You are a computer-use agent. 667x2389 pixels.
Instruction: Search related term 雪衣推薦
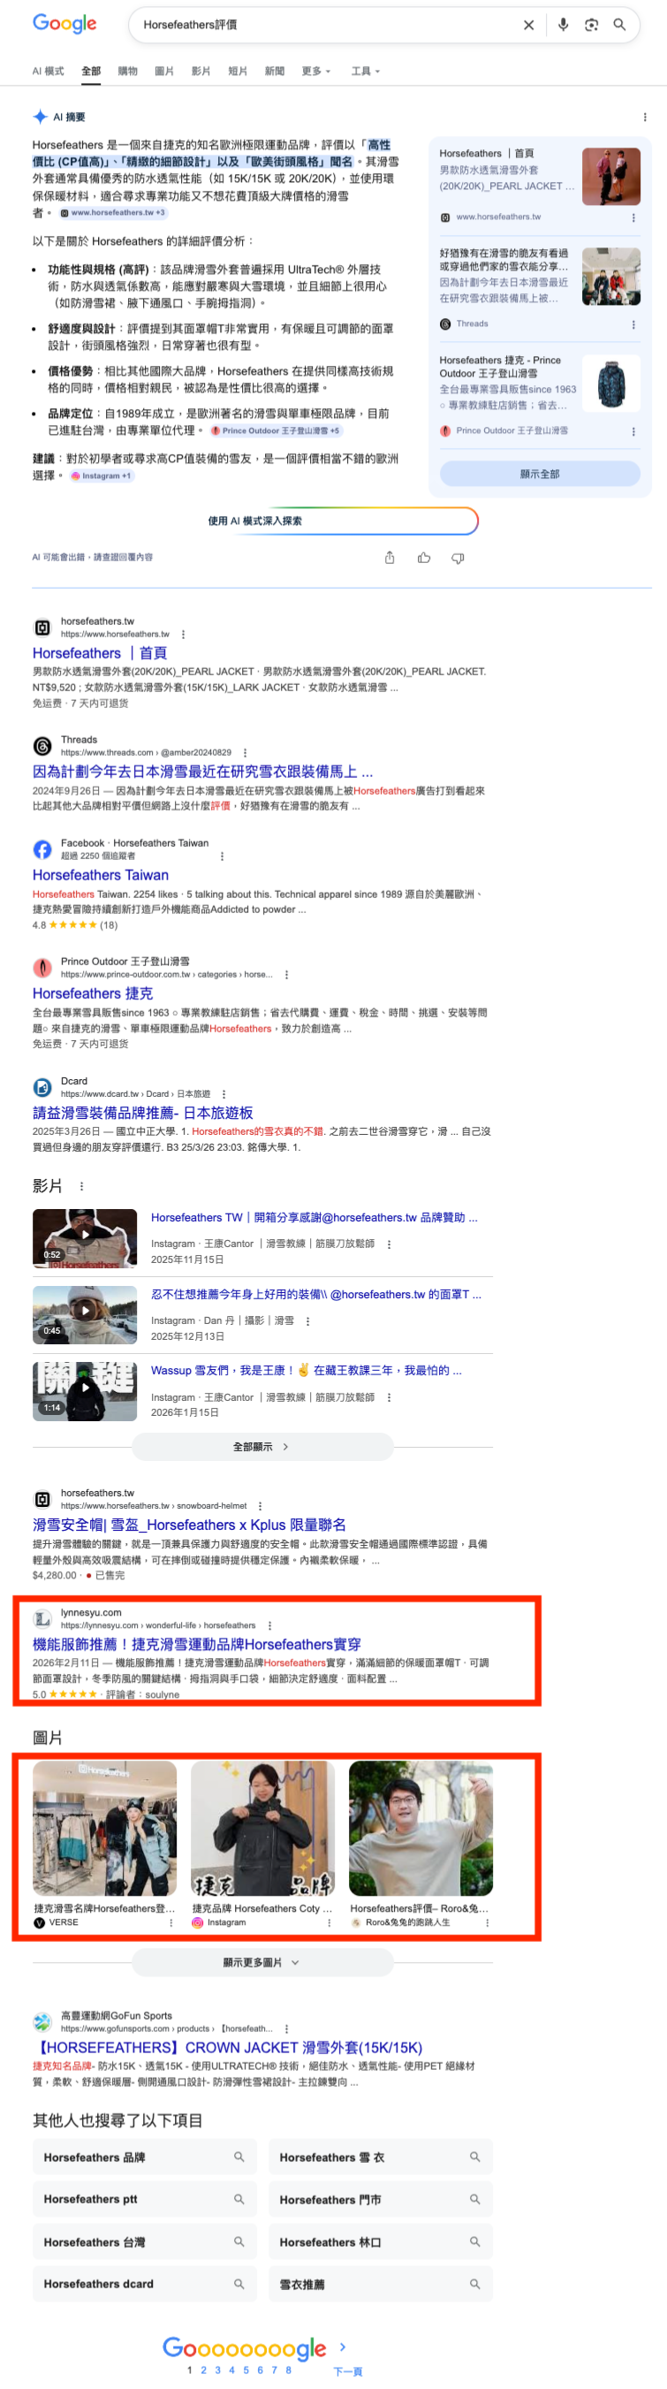[381, 2284]
